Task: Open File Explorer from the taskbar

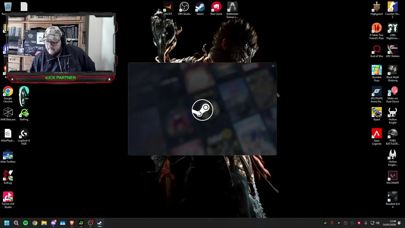Action: (x=44, y=223)
